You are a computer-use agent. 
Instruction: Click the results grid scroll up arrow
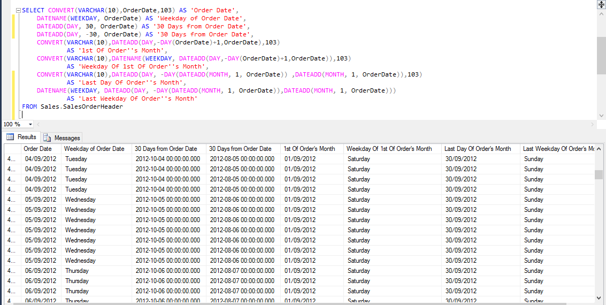point(599,148)
